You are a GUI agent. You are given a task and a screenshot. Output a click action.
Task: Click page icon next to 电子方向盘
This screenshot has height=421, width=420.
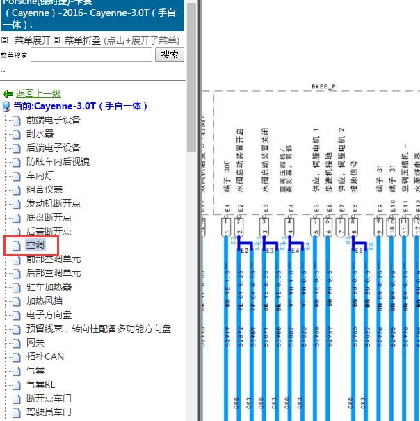(x=17, y=316)
